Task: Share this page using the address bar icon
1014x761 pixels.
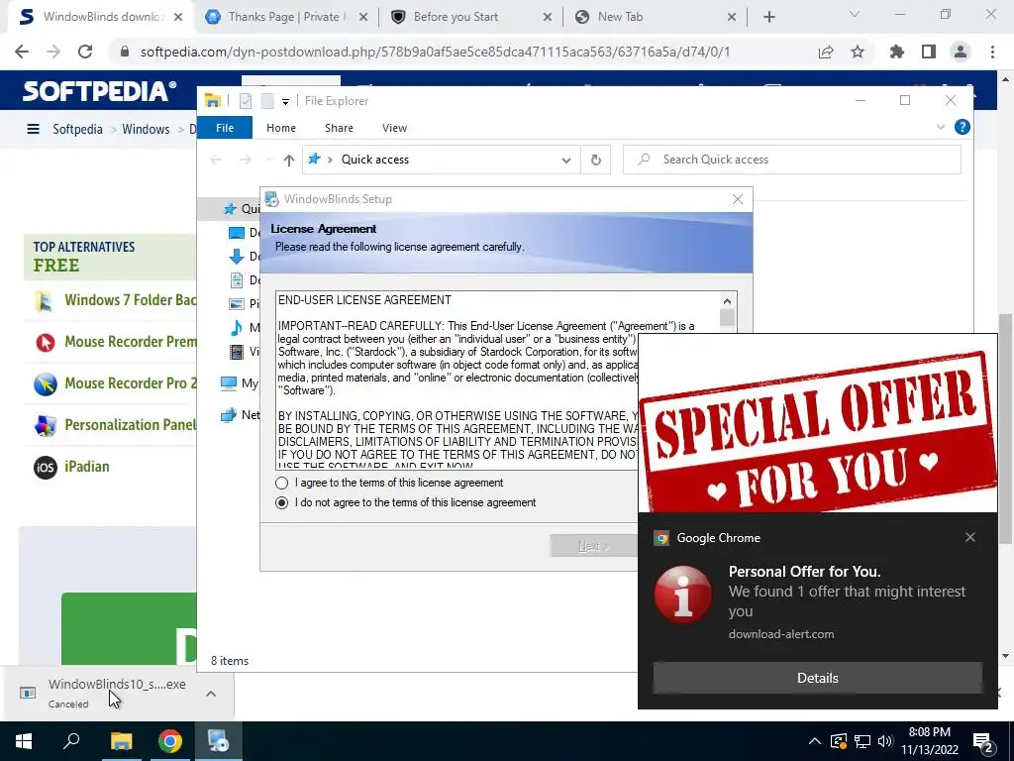Action: (x=826, y=52)
